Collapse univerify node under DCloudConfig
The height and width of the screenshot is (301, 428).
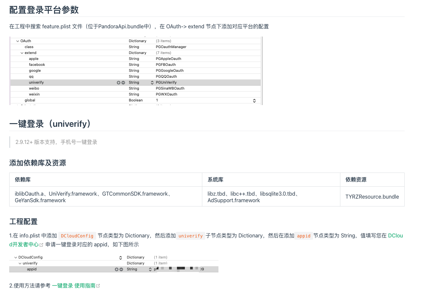click(20, 263)
